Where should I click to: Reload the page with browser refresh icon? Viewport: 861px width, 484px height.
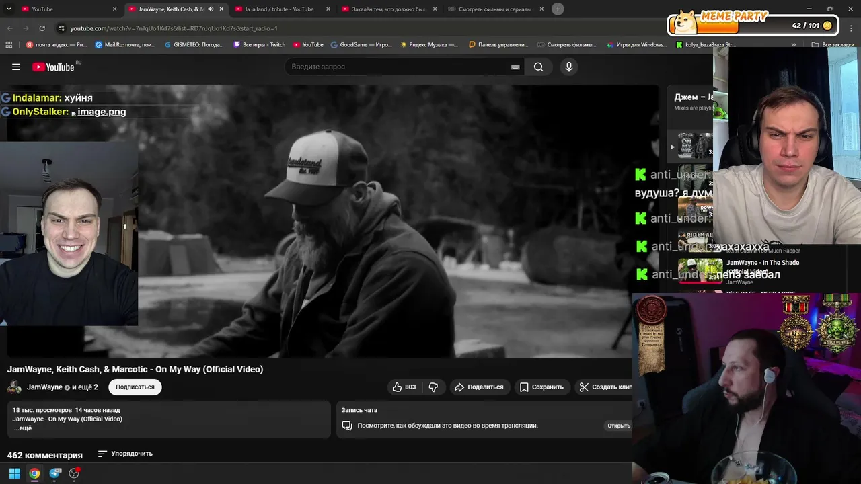(x=42, y=28)
